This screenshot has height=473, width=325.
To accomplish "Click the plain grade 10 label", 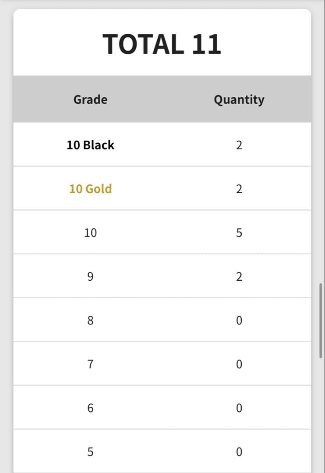I will point(90,233).
